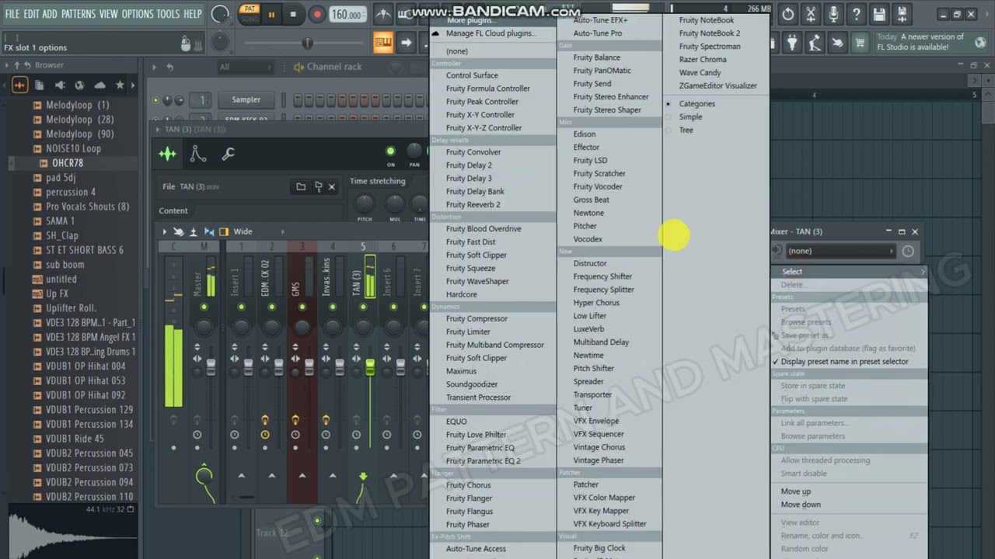Toggle the orange step sequencer view button
This screenshot has height=559, width=995.
pyautogui.click(x=383, y=43)
